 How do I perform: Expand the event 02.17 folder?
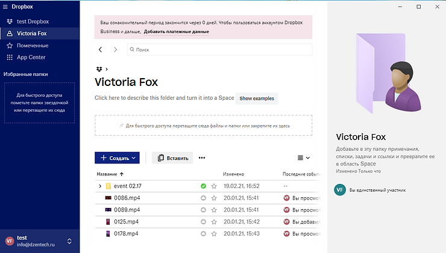(100, 186)
